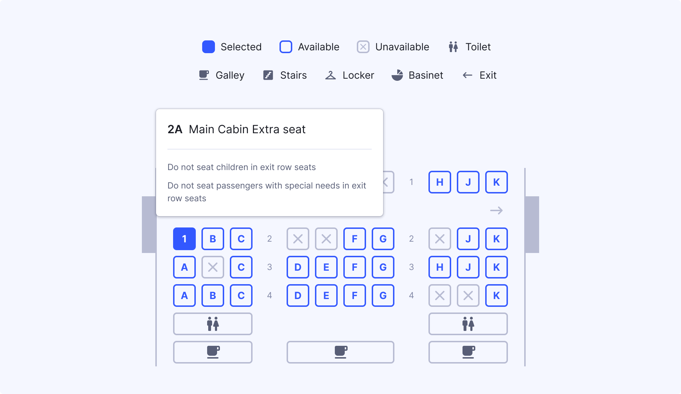The width and height of the screenshot is (681, 394).
Task: Deselect the highlighted seat 2A
Action: [x=184, y=239]
